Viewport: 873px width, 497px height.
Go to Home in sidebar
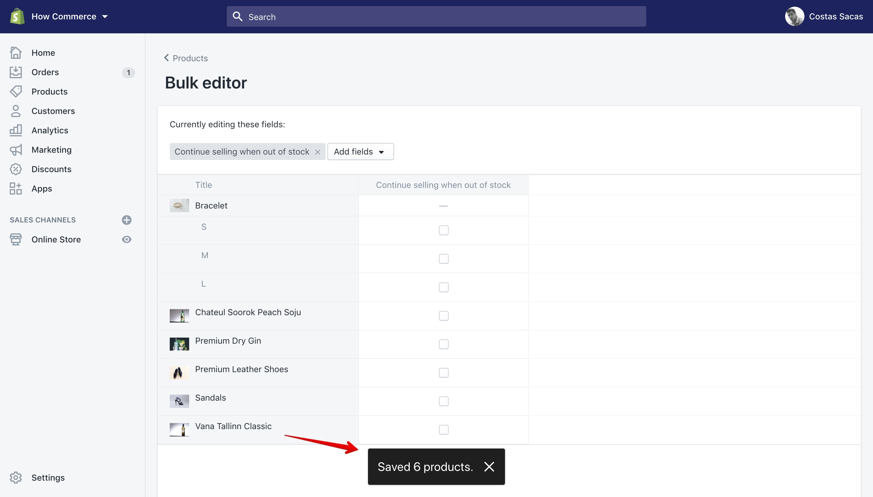pyautogui.click(x=43, y=53)
